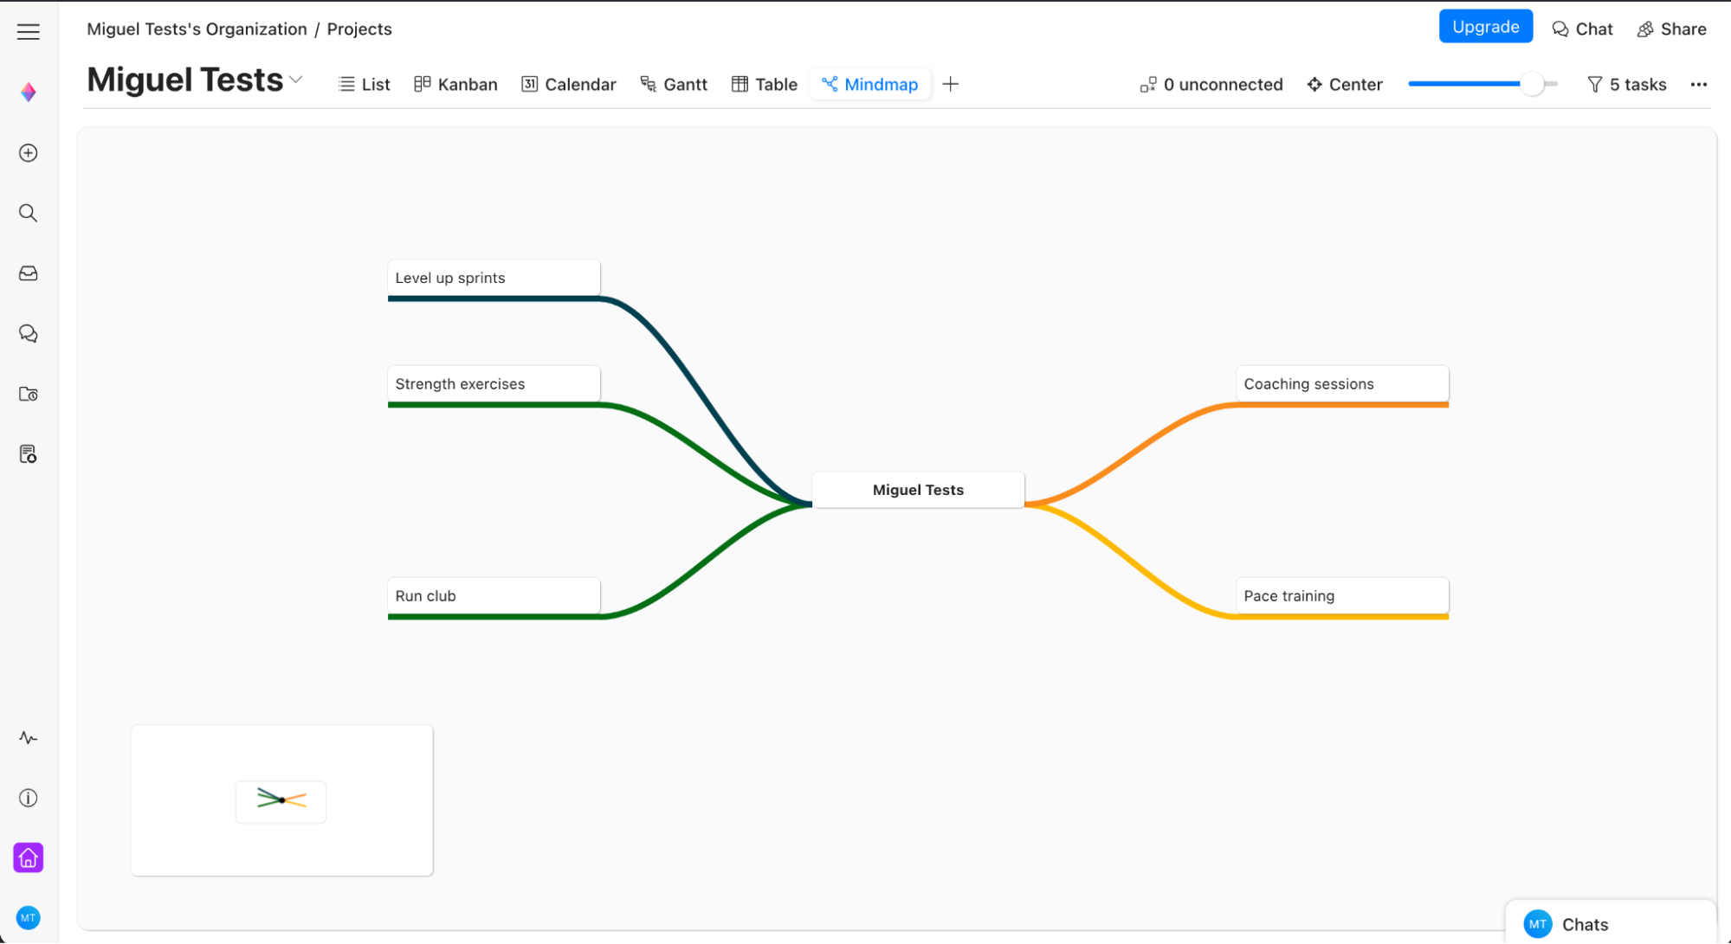
Task: Select the Coaching sessions node
Action: [x=1342, y=384]
